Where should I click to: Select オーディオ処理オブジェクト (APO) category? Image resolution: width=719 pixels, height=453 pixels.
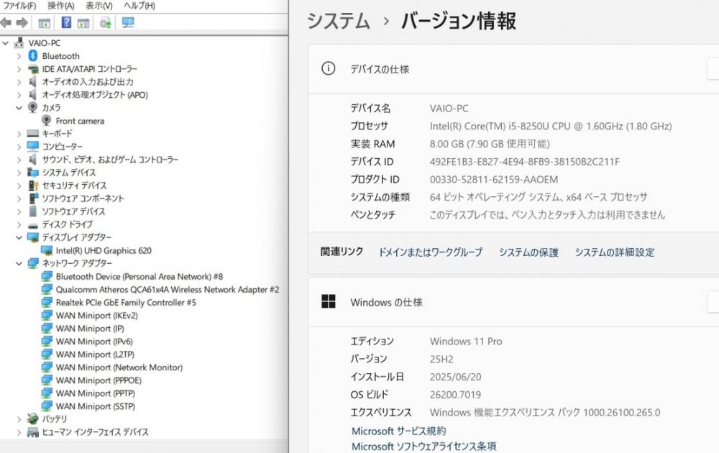(95, 95)
